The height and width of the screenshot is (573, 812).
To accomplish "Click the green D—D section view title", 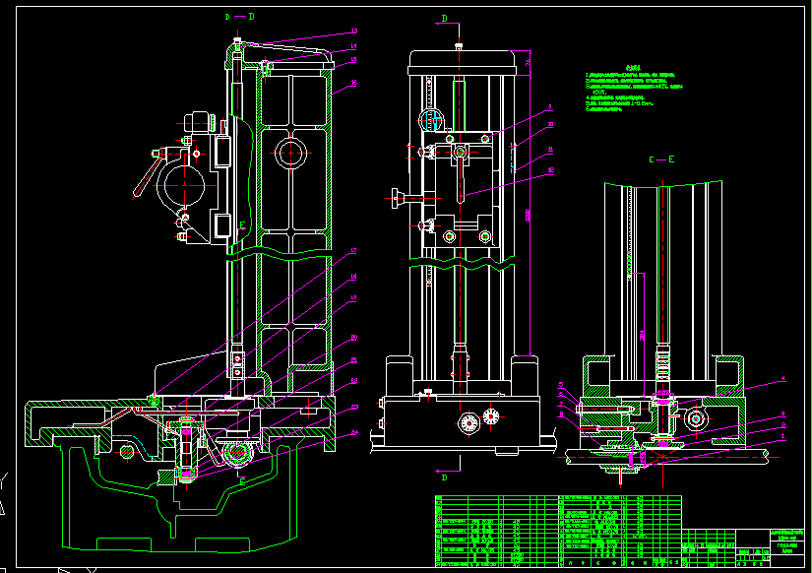I will coord(240,17).
